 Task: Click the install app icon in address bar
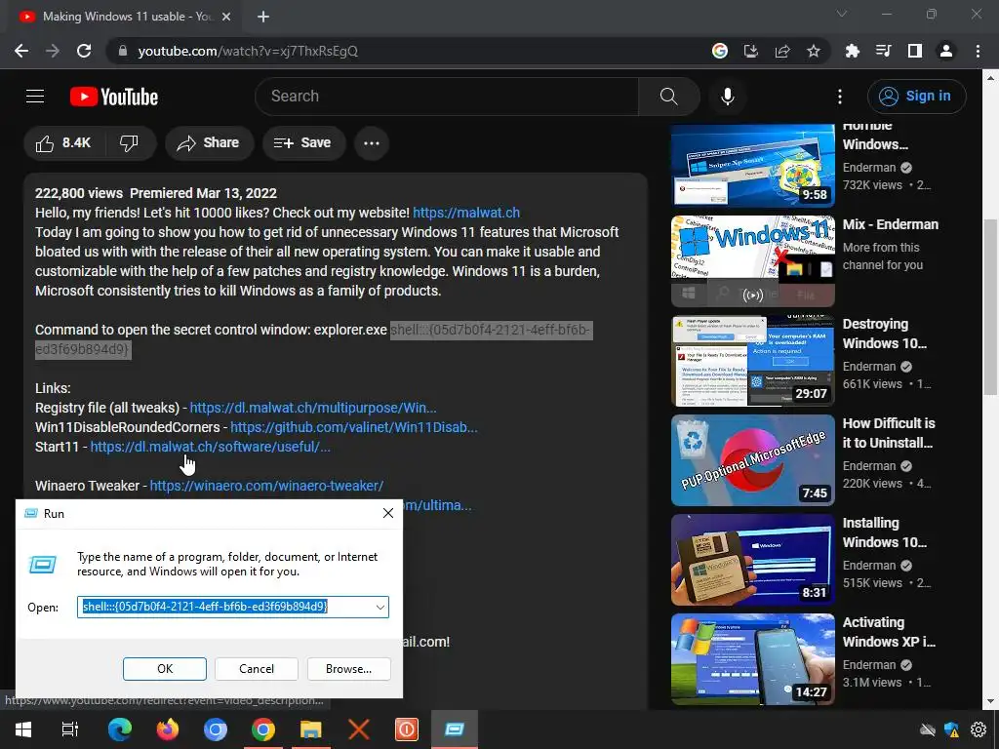pyautogui.click(x=751, y=51)
